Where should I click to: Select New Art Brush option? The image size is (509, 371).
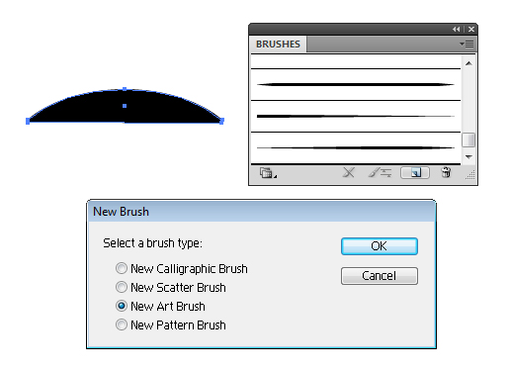(122, 306)
